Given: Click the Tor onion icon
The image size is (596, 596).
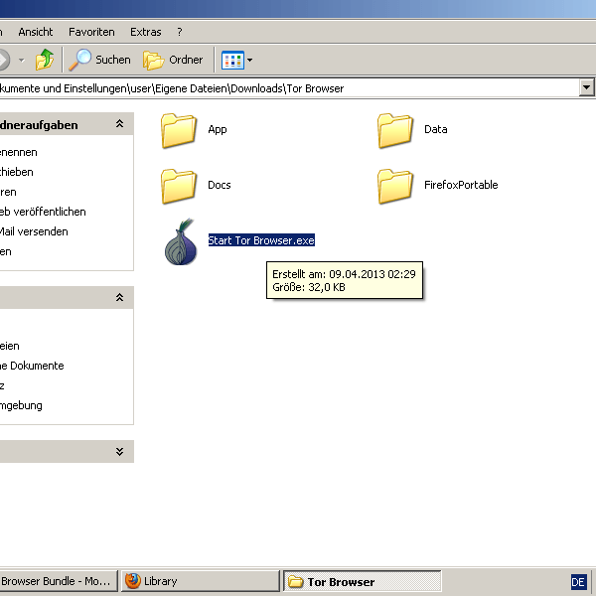Looking at the screenshot, I should 181,241.
